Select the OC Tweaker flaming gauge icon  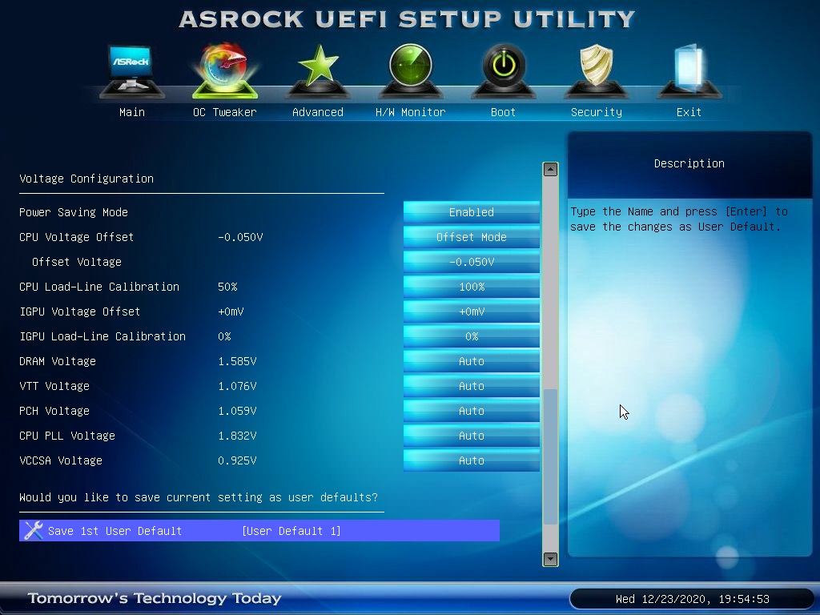pos(225,71)
